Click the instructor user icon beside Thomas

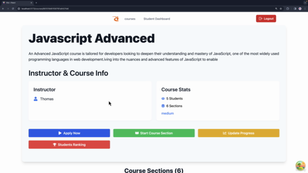[x=36, y=99]
